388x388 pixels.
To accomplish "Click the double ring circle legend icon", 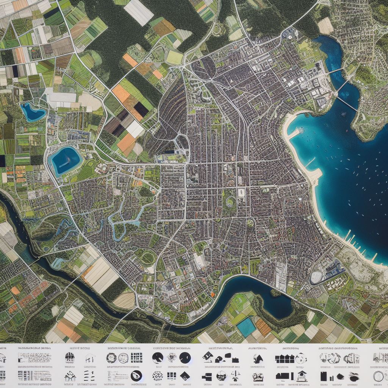I will [378, 376].
